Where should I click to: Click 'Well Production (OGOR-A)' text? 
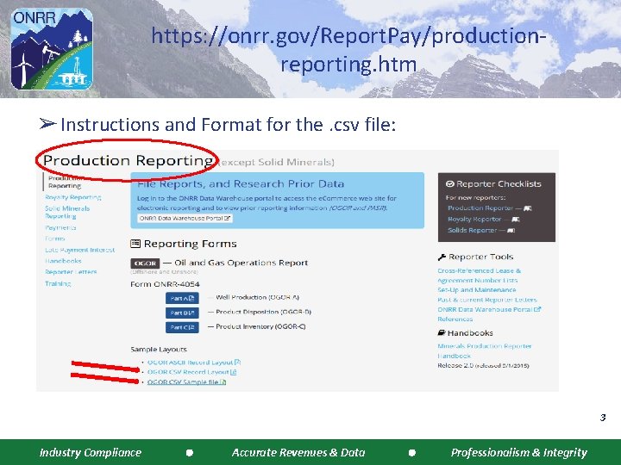coord(257,297)
